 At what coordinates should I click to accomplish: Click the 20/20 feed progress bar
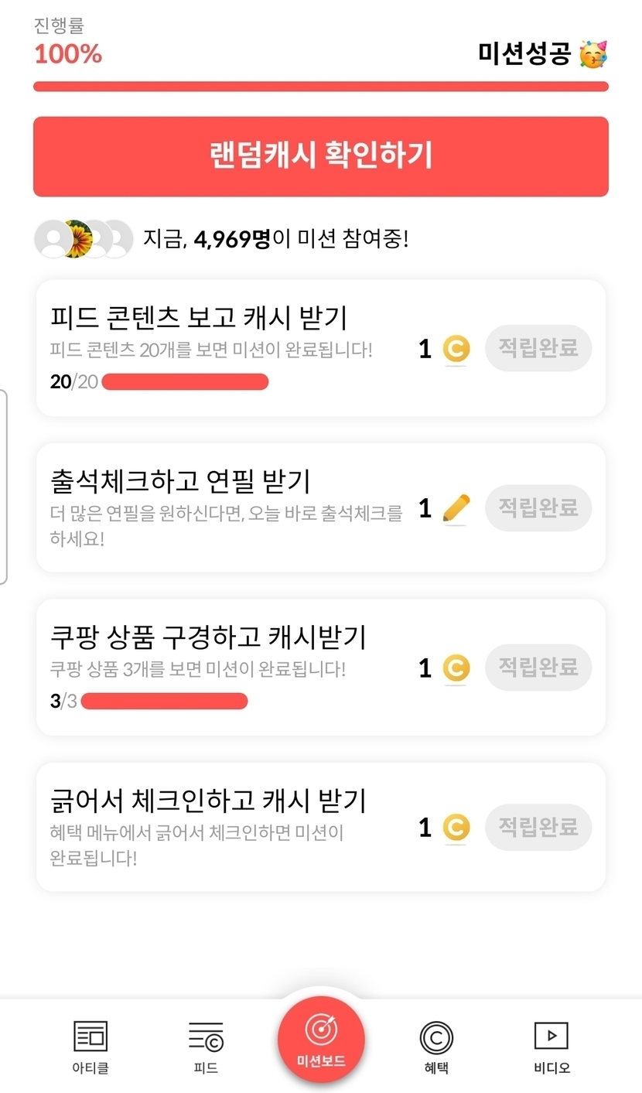185,381
